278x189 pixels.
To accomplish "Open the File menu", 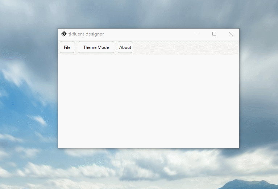I will (67, 47).
